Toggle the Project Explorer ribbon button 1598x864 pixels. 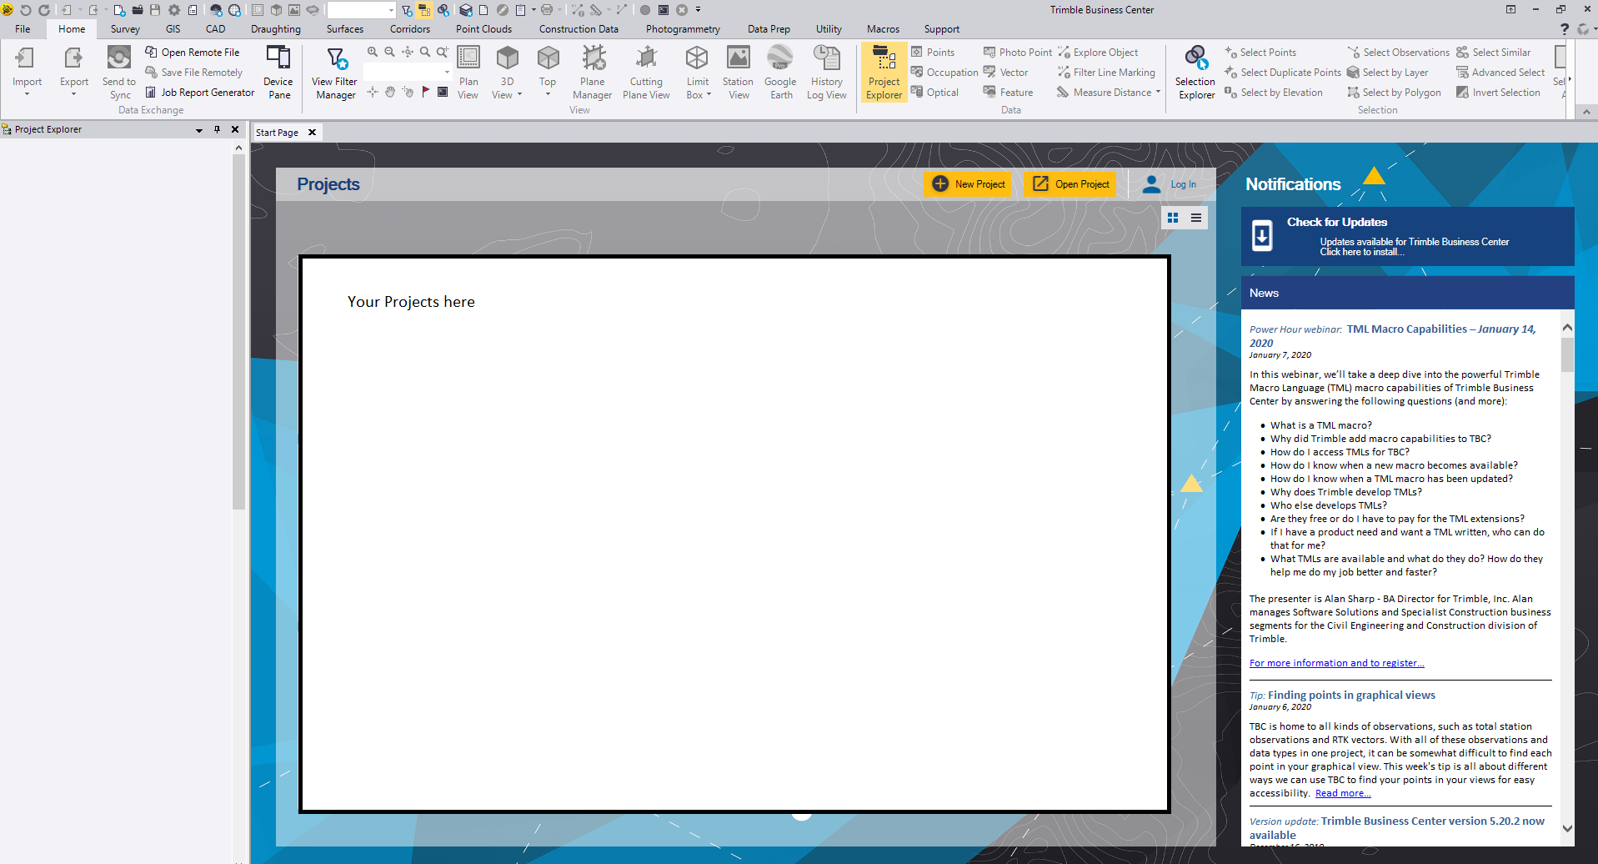(884, 73)
